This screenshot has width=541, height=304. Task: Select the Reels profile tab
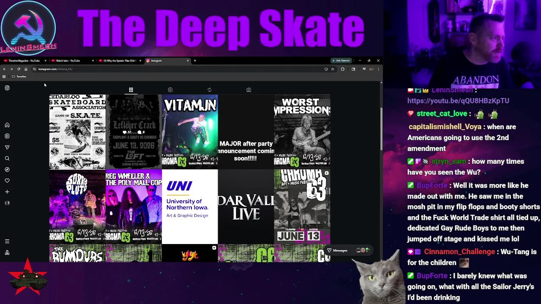pos(170,90)
